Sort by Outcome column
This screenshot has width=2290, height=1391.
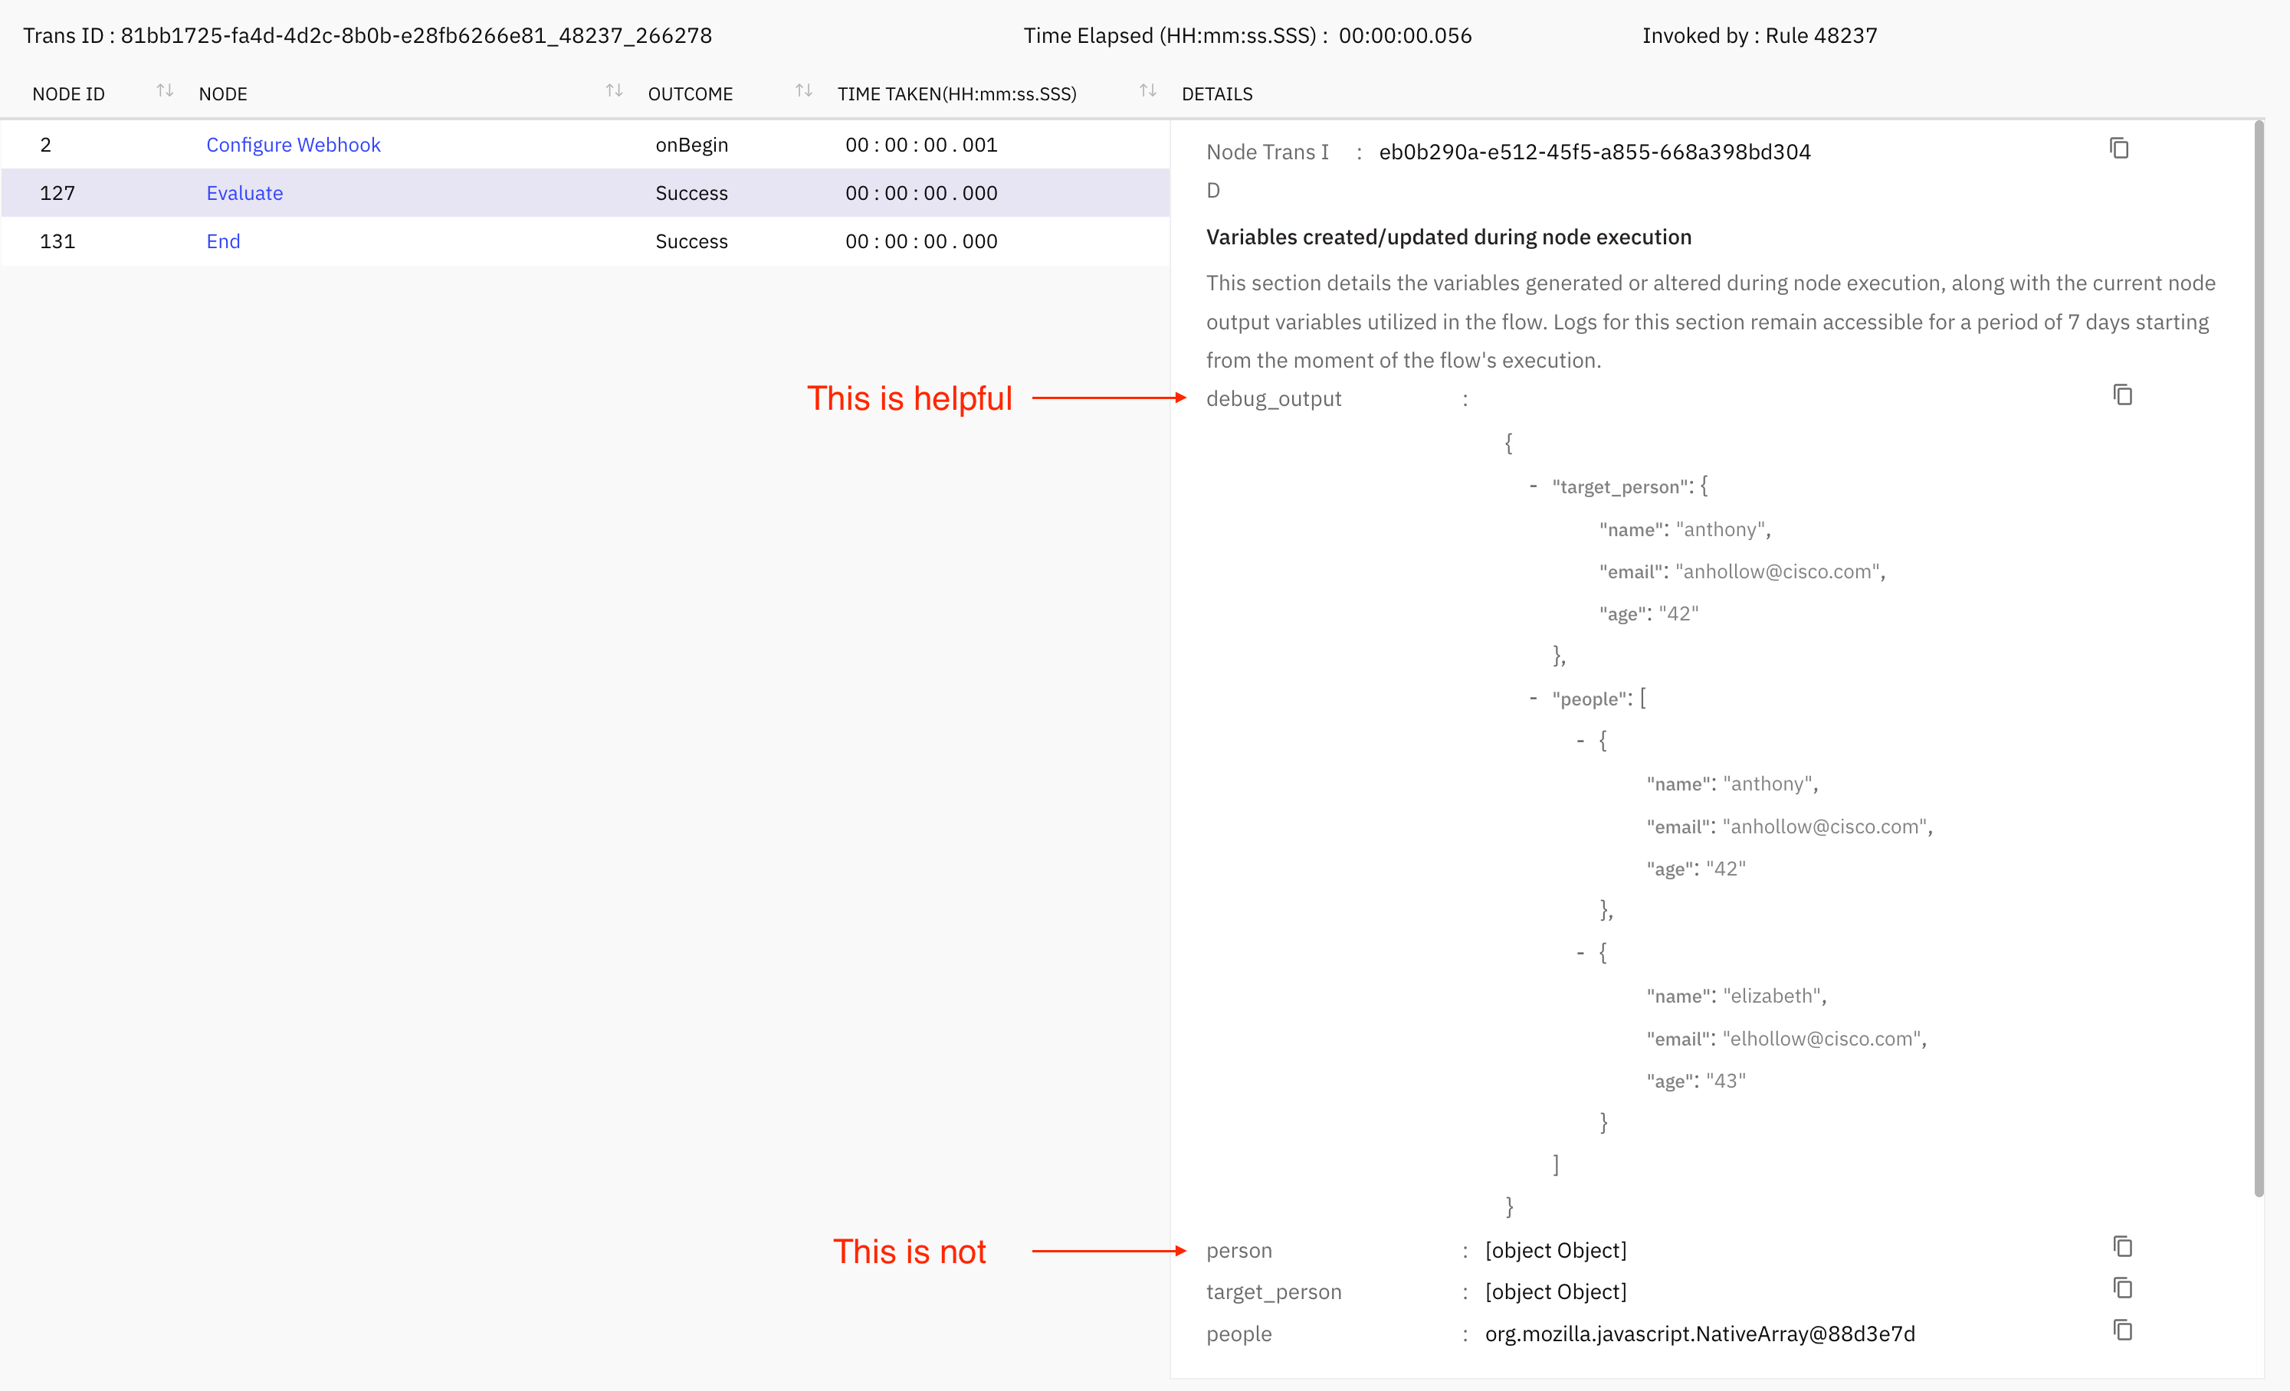pos(804,91)
